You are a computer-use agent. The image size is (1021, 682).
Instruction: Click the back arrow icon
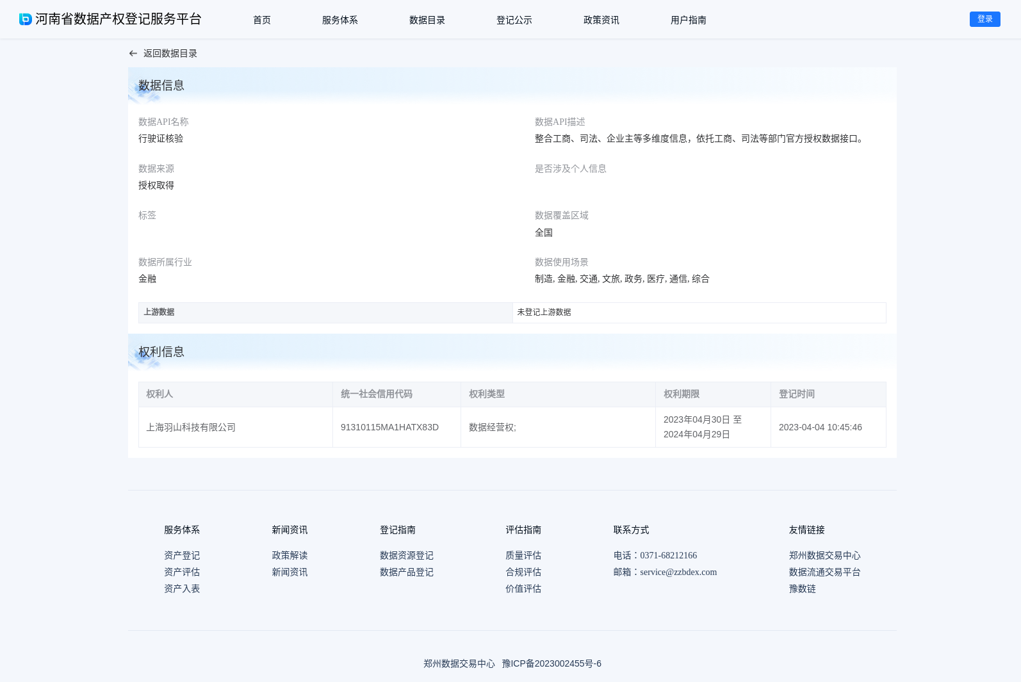pyautogui.click(x=133, y=54)
